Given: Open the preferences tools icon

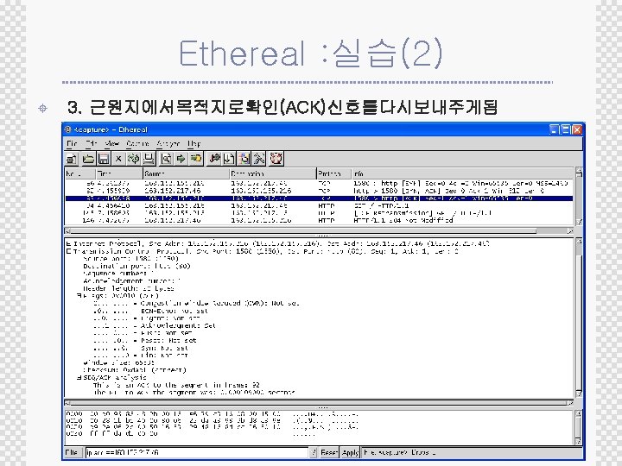Looking at the screenshot, I should coord(259,159).
